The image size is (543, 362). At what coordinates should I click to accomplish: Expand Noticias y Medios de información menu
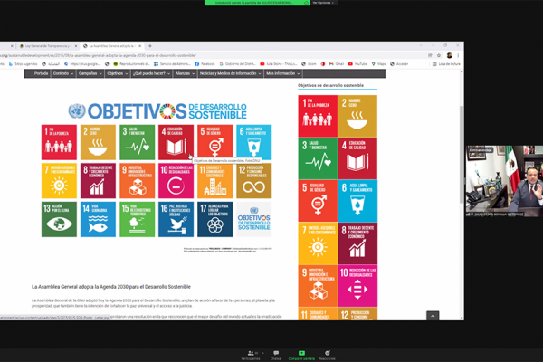point(230,73)
